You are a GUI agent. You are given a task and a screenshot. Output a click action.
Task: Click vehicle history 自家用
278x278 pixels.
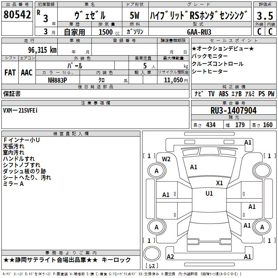(74, 32)
